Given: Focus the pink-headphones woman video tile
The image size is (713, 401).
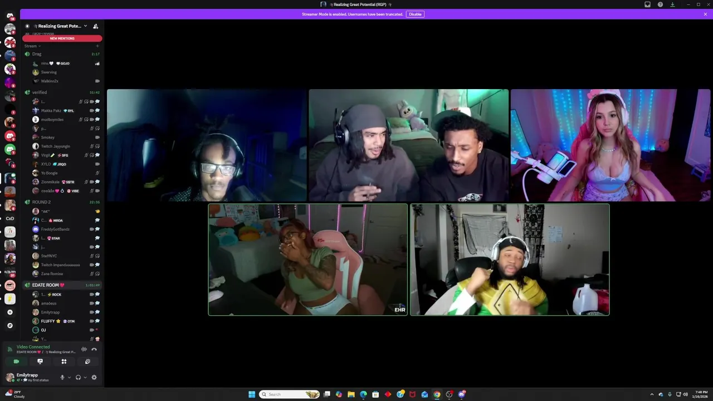Looking at the screenshot, I should tap(611, 145).
